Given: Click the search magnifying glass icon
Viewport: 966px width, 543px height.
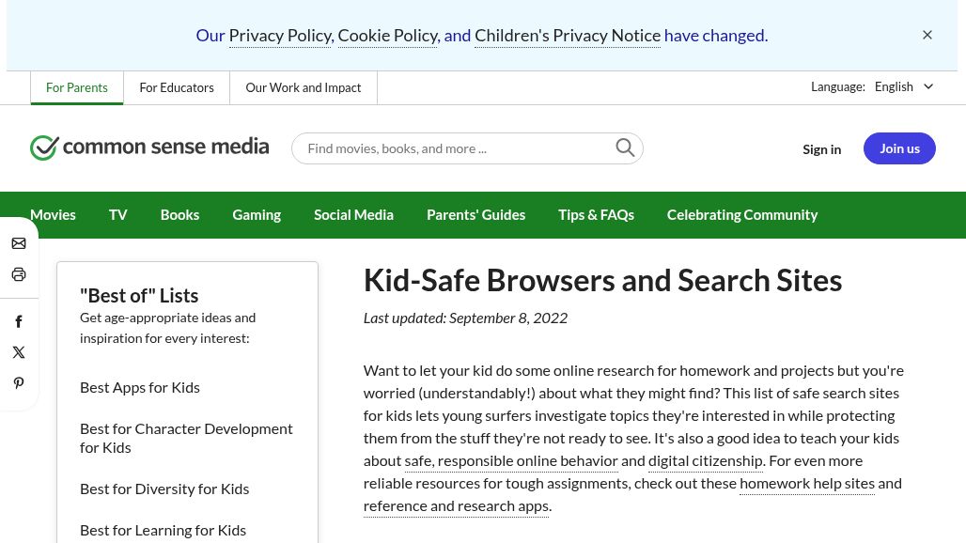Looking at the screenshot, I should pos(625,147).
